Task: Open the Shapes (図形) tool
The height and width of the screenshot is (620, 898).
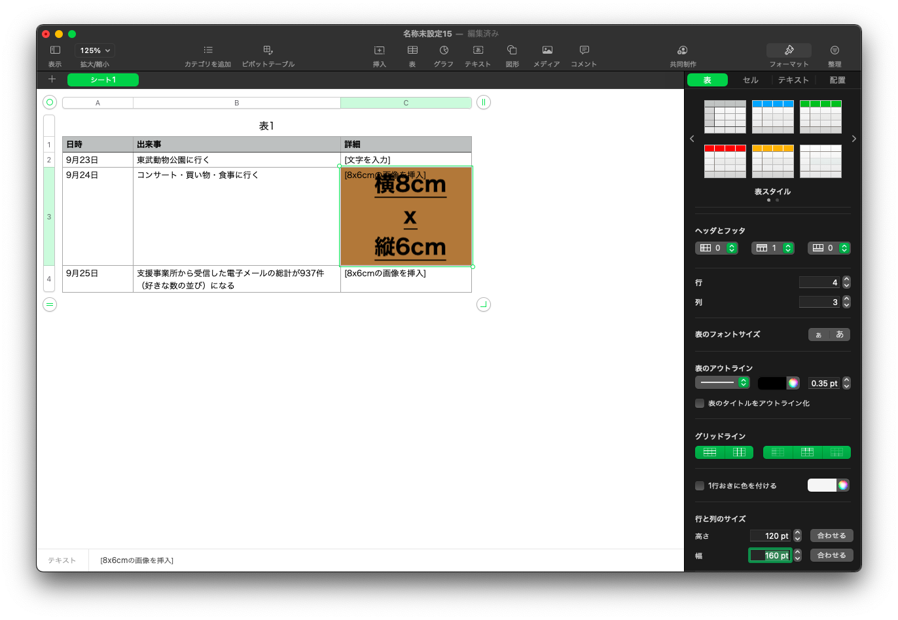Action: 512,50
